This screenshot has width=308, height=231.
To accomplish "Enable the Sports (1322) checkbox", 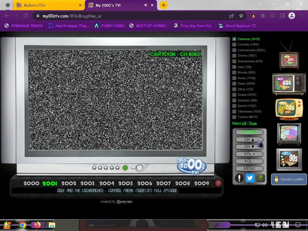I will pos(234,106).
